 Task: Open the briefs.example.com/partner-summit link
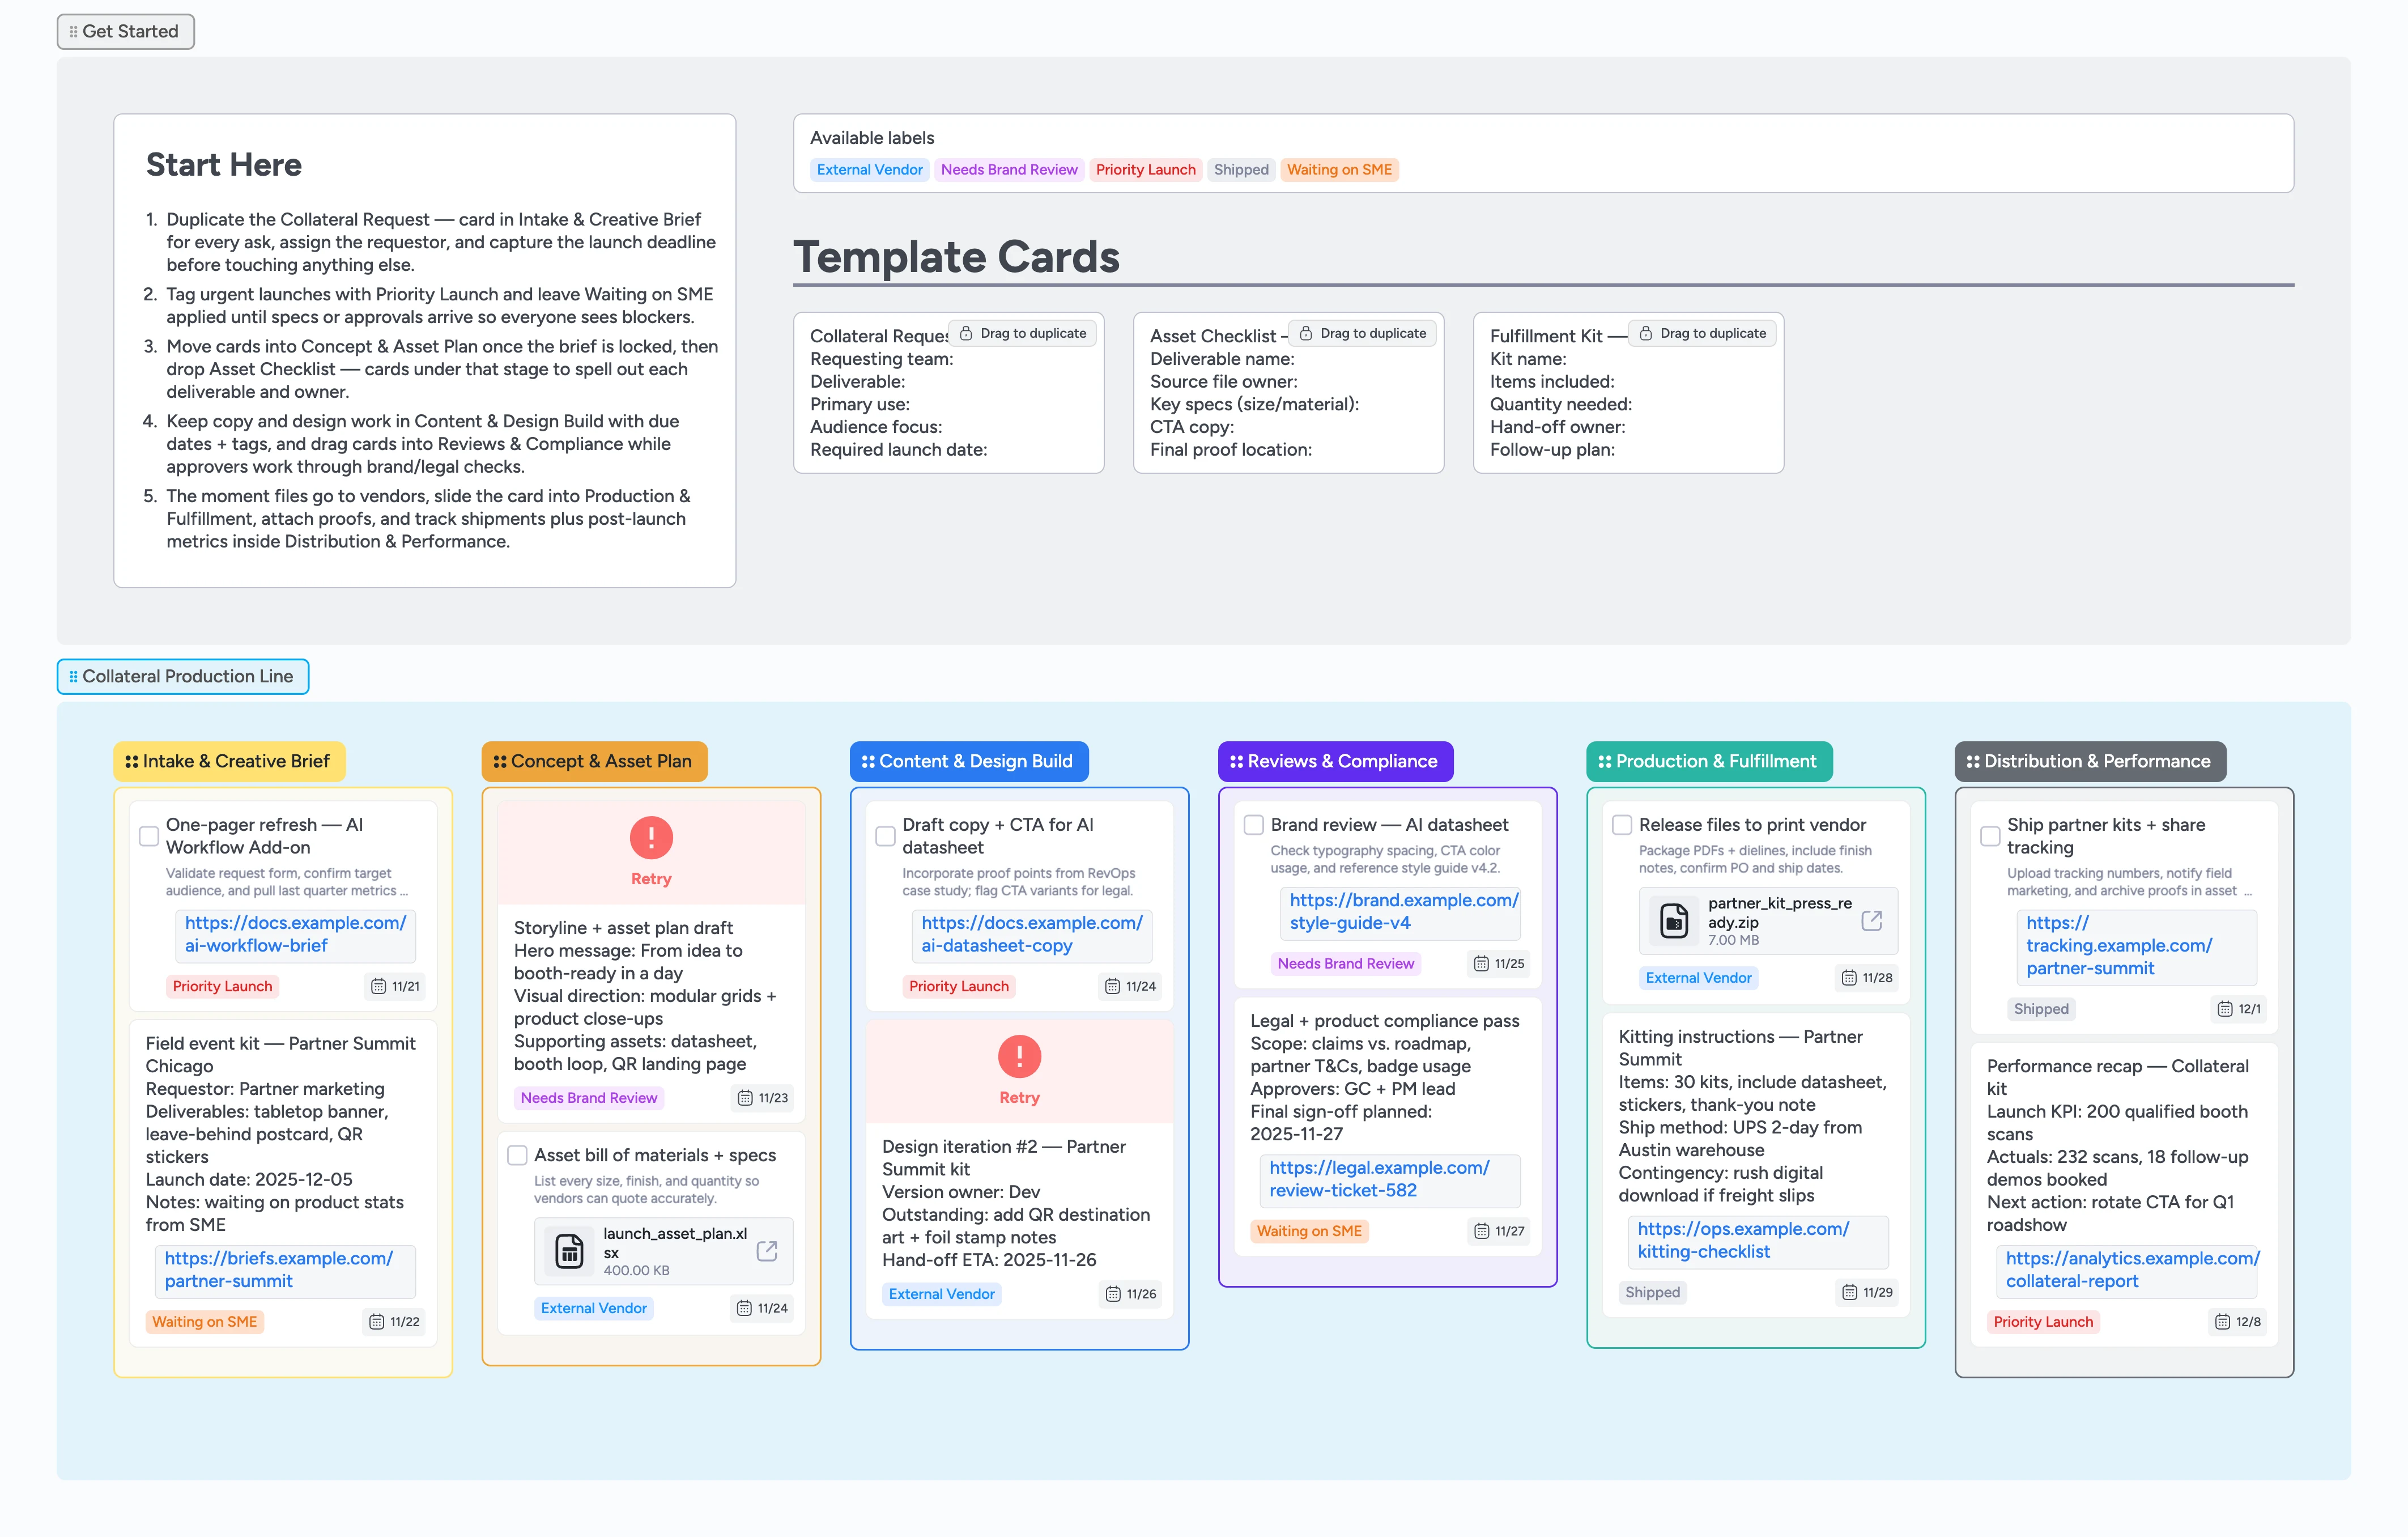point(285,1270)
